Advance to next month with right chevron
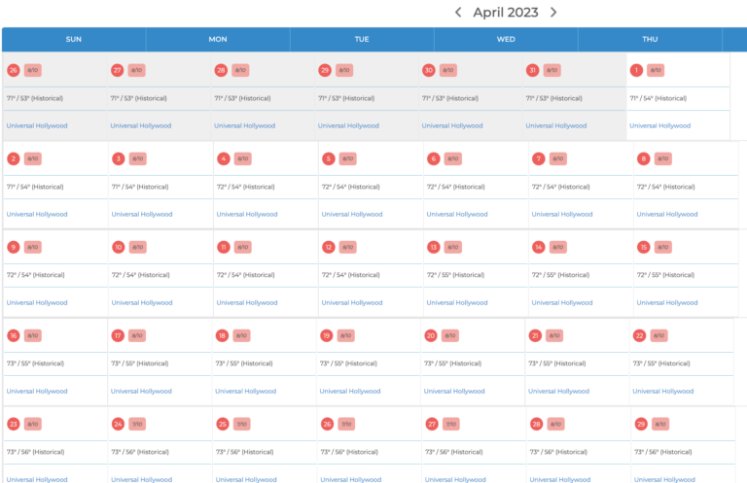 coord(553,13)
